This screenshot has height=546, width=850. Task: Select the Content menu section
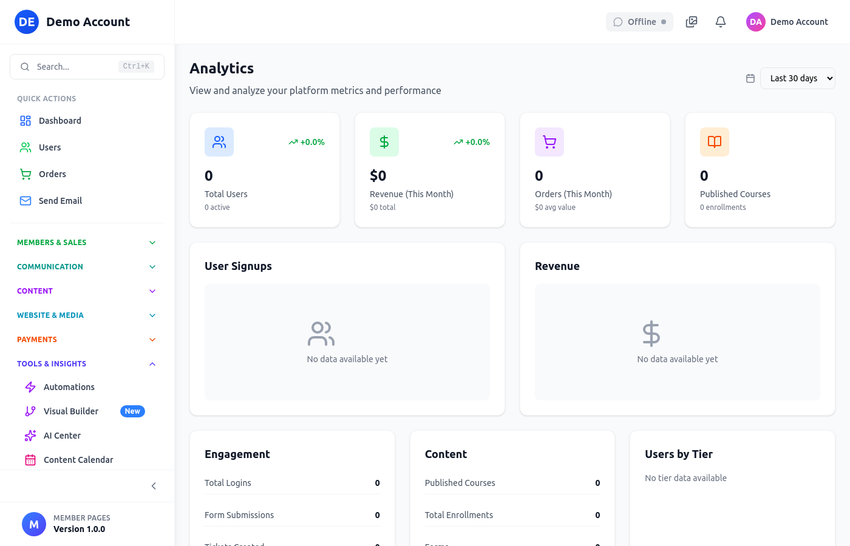pyautogui.click(x=87, y=291)
